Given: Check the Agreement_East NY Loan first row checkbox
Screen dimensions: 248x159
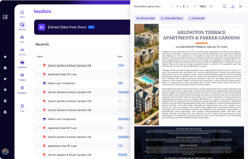Looking at the screenshot, I should click(x=37, y=74).
